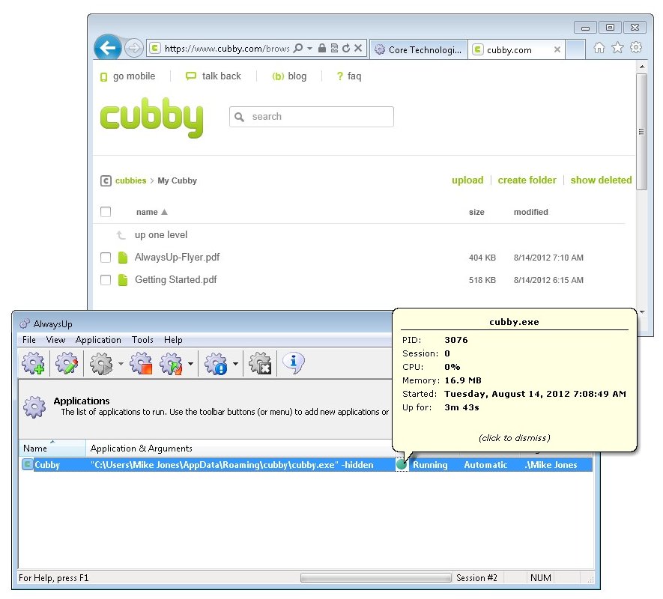This screenshot has height=599, width=663.
Task: Open the File menu in AlwaysUp
Action: tap(29, 340)
